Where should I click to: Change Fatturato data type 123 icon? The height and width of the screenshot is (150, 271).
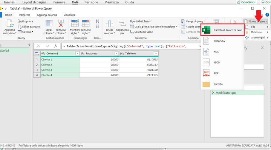pos(82,53)
